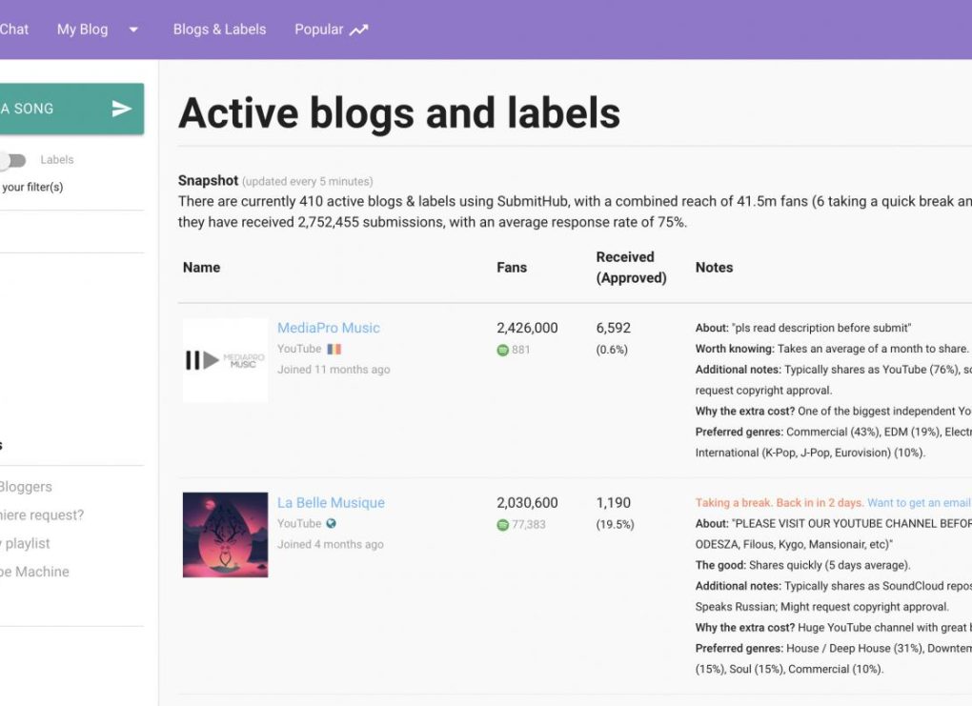Image resolution: width=972 pixels, height=706 pixels.
Task: Expand the My Blog dropdown arrow
Action: click(x=133, y=30)
